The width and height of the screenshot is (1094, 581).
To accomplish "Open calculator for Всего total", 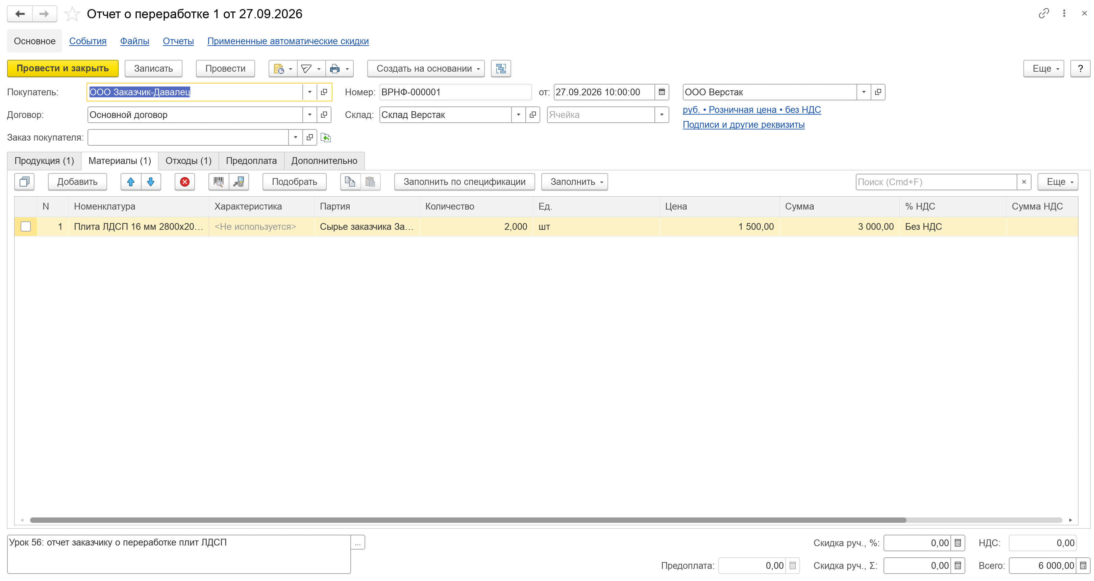I will [x=1084, y=566].
